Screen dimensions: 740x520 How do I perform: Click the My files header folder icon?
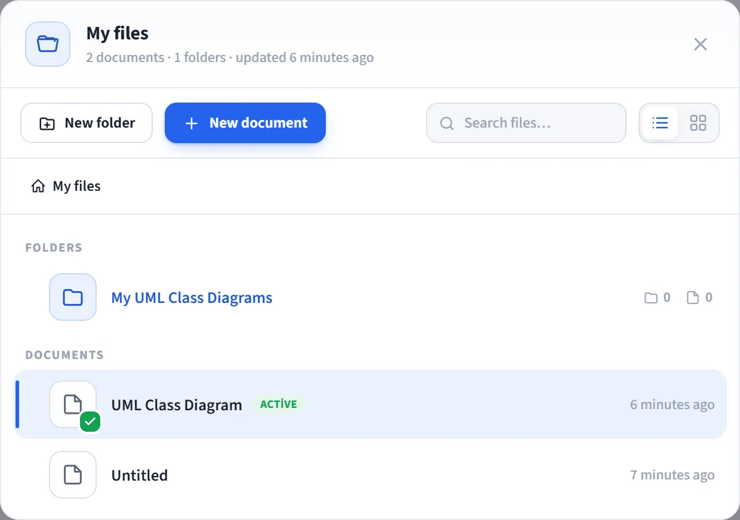point(48,44)
